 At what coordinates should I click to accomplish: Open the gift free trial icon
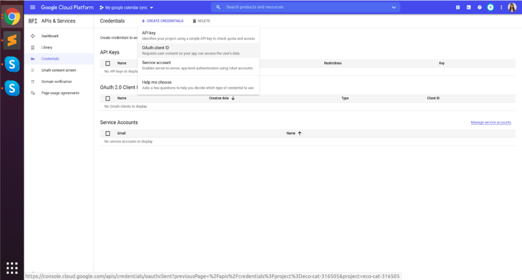[458, 7]
